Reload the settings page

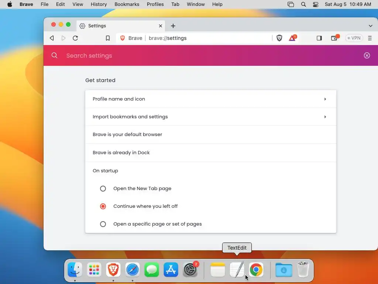click(75, 38)
